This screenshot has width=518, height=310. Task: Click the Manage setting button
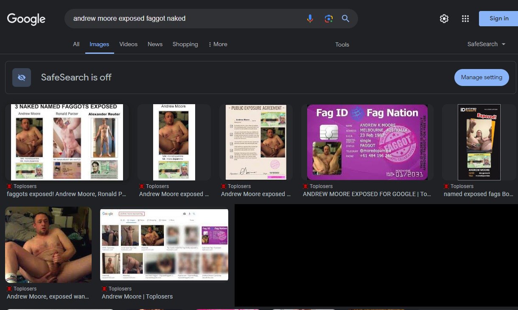click(x=482, y=77)
